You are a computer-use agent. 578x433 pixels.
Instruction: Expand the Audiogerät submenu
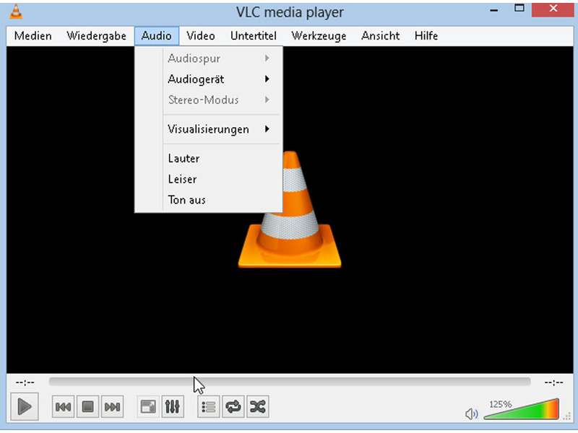tap(209, 79)
